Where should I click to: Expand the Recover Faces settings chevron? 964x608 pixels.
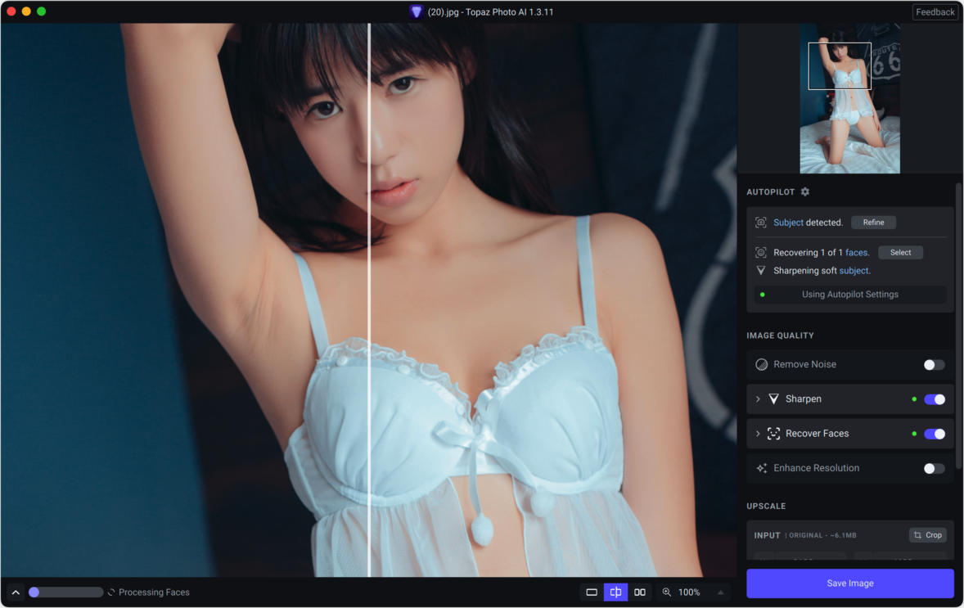pyautogui.click(x=758, y=434)
